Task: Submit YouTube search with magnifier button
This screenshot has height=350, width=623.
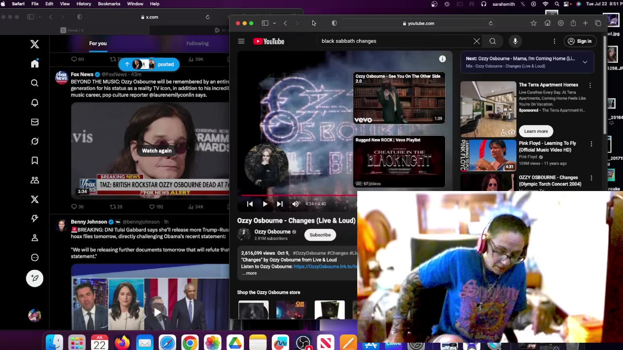Action: click(x=493, y=41)
